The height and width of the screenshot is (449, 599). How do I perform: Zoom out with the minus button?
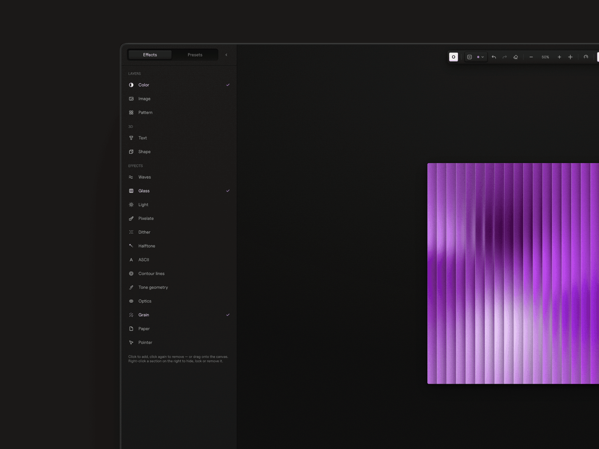[531, 57]
